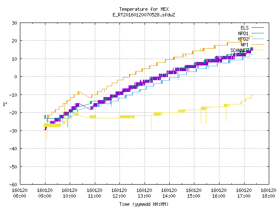The width and height of the screenshot is (277, 208).
Task: Click the NPD1 legend label
Action: [243, 33]
